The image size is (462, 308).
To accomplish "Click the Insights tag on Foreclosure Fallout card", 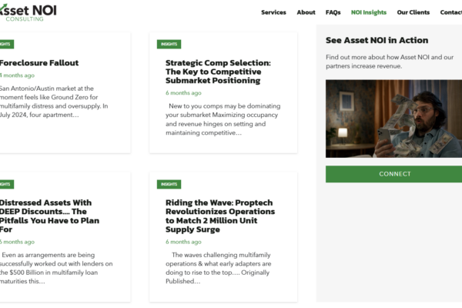I will [6, 44].
